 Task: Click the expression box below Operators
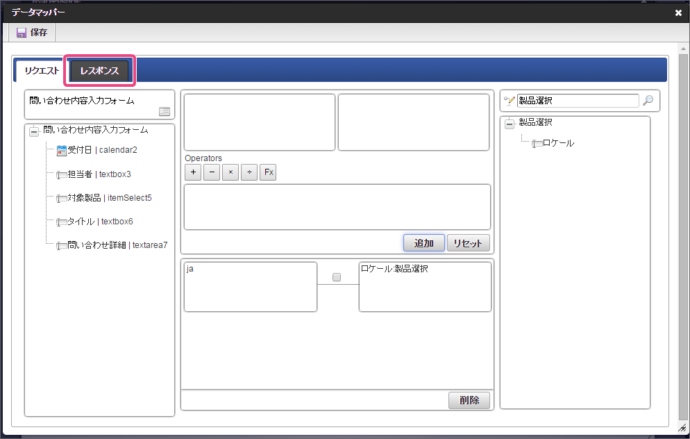pyautogui.click(x=337, y=207)
